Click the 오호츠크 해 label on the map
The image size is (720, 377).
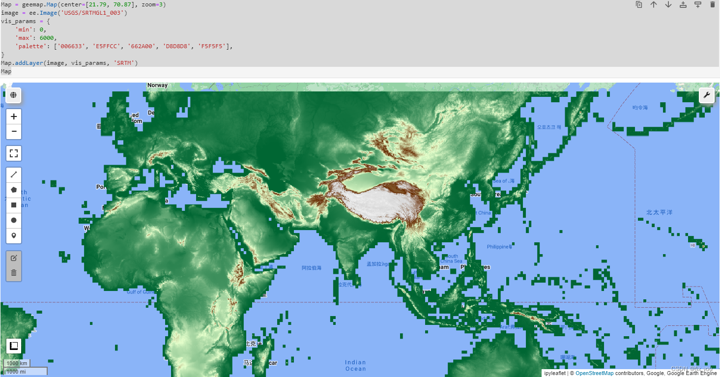[549, 127]
